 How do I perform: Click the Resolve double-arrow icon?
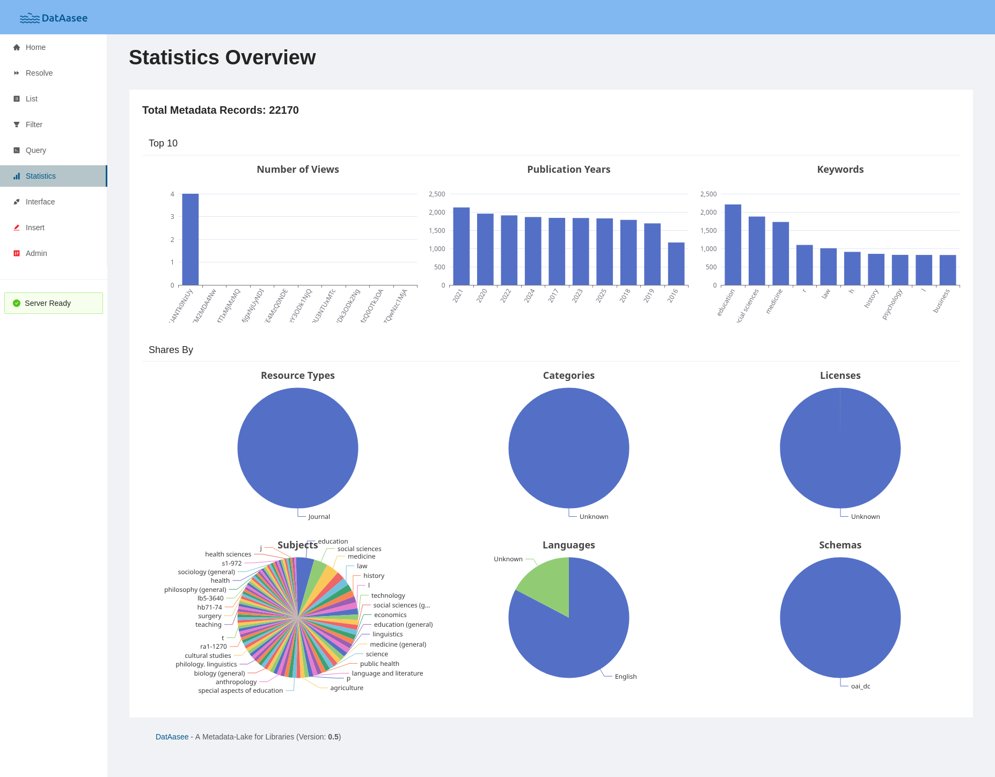(x=16, y=73)
